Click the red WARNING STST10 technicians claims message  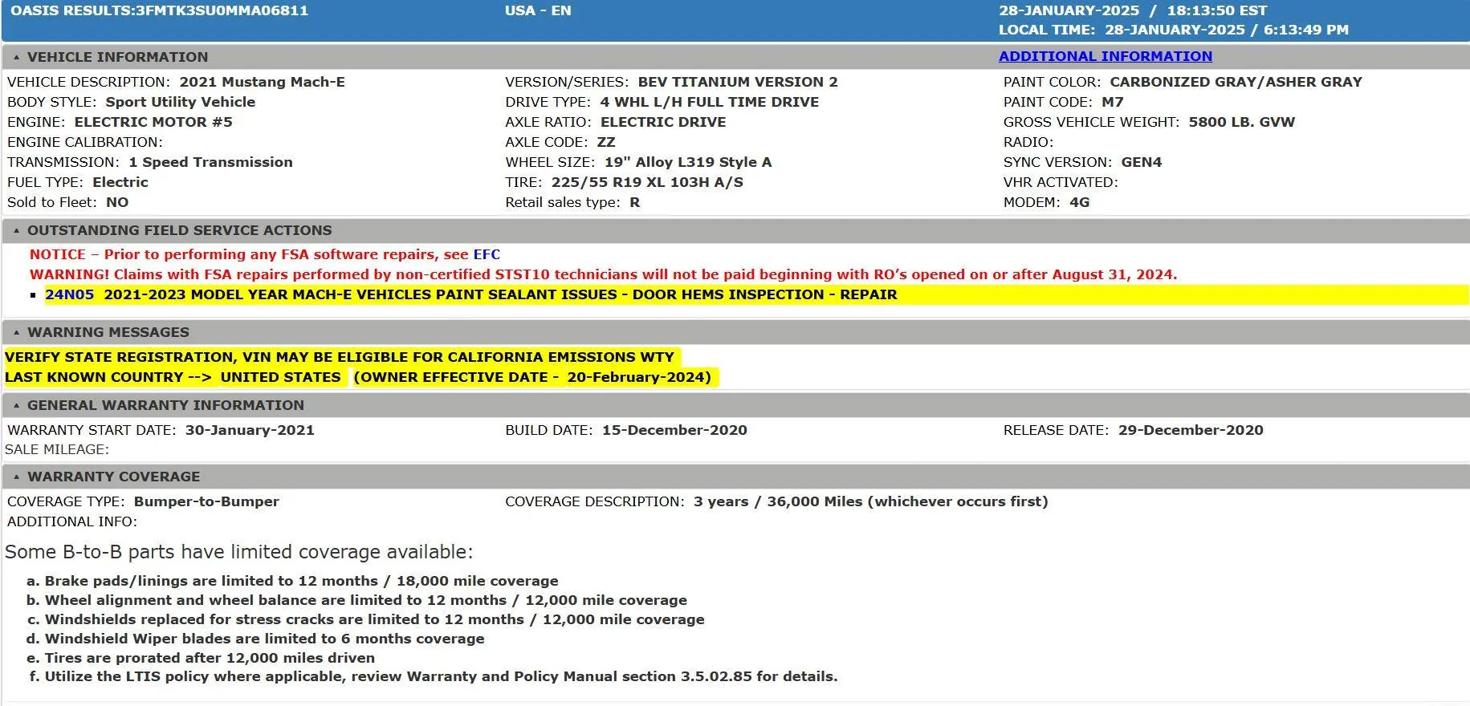tap(604, 274)
